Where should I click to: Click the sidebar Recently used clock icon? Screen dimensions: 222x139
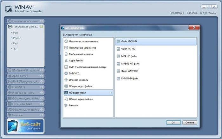pos(10,21)
